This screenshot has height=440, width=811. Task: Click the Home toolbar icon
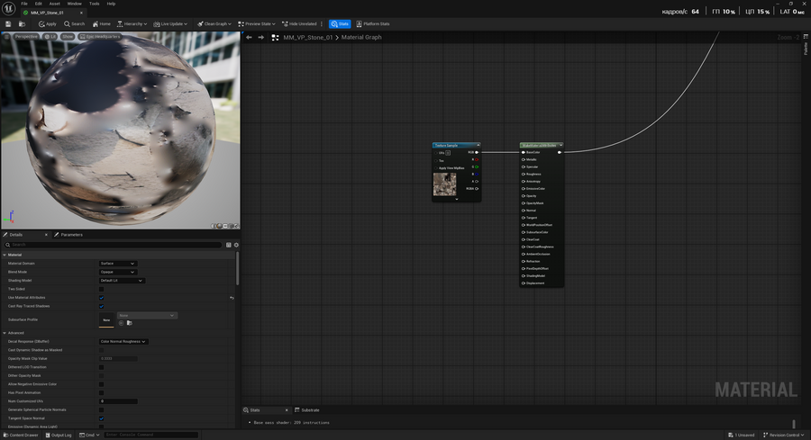pyautogui.click(x=102, y=23)
